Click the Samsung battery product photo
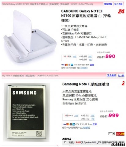This screenshot has height=147, width=126. click(27, 112)
